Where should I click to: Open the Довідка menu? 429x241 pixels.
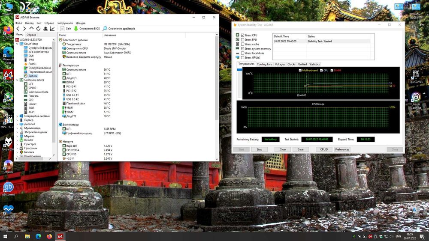coord(81,23)
